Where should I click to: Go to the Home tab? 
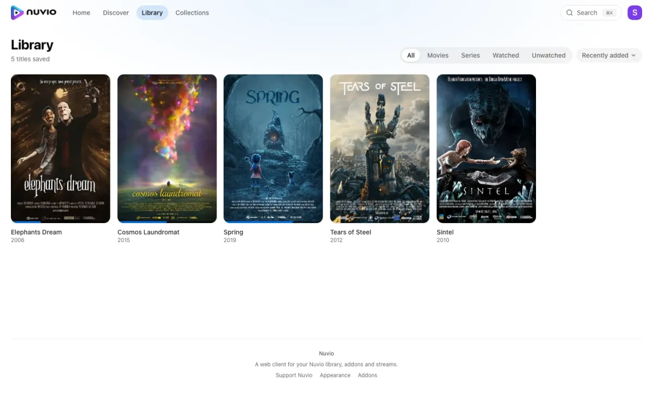tap(82, 13)
